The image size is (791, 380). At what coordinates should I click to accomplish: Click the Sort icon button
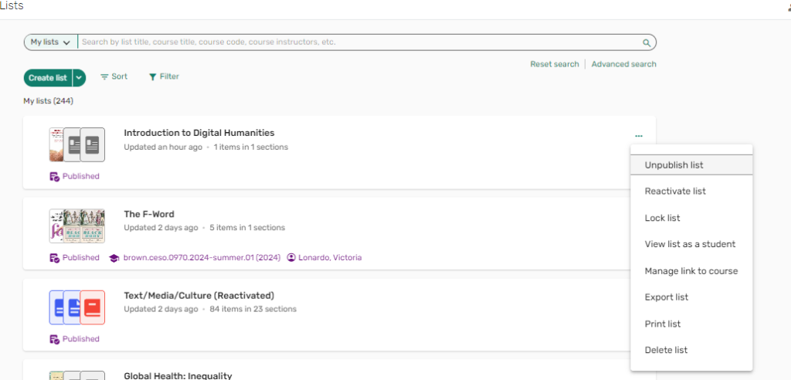105,77
